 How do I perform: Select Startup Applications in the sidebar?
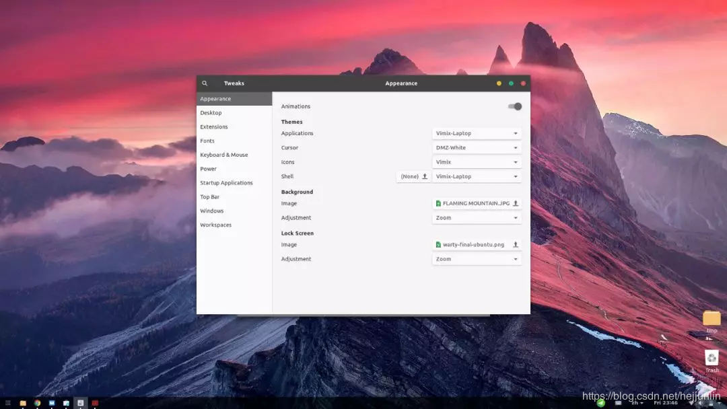[x=234, y=183]
